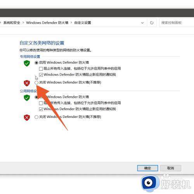
Task: Select turn off Windows Defender firewall, private network
Action: pyautogui.click(x=36, y=83)
